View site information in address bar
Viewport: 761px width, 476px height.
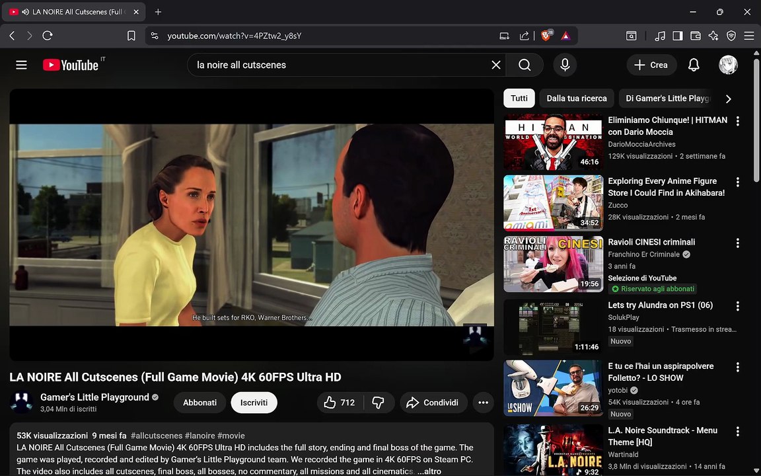click(x=155, y=36)
